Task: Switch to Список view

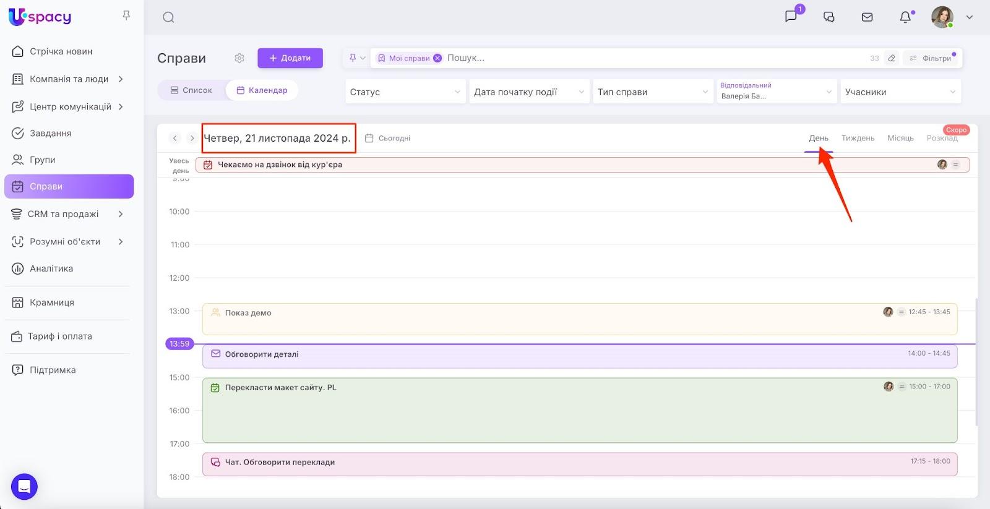Action: [191, 90]
